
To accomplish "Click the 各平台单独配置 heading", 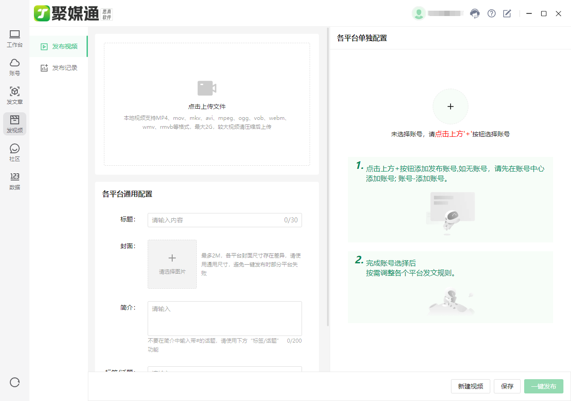I will point(362,38).
